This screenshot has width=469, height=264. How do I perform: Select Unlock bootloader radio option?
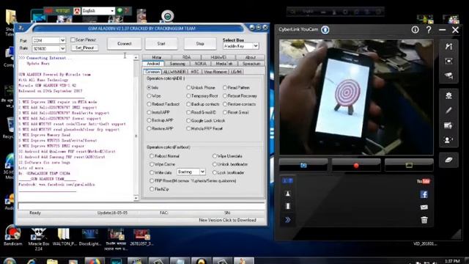[x=215, y=164]
